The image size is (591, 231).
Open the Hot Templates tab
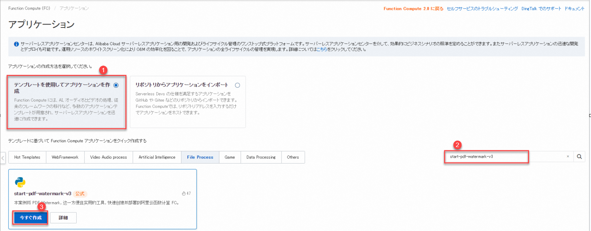coord(27,157)
